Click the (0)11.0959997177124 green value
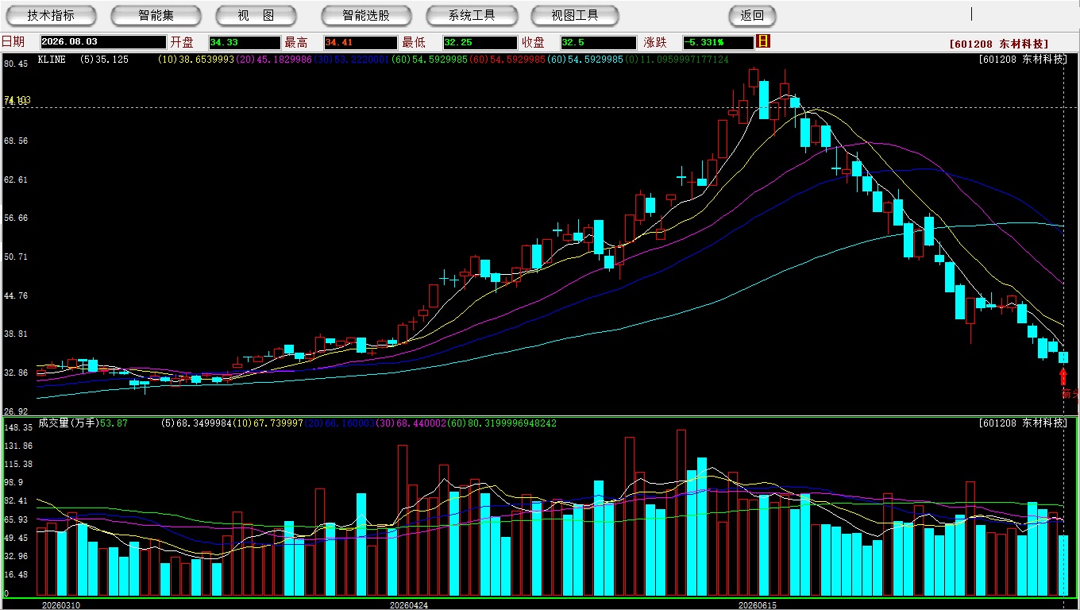Viewport: 1080px width, 610px height. tap(676, 60)
